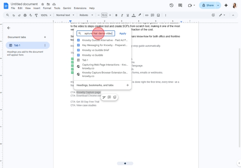The image size is (241, 168).
Task: Insert an image from toolbar
Action: pos(158,15)
